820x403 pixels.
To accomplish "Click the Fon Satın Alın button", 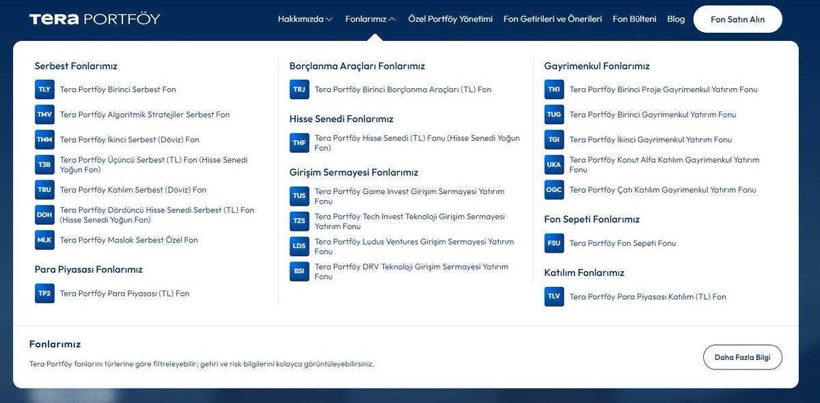I will pos(737,19).
